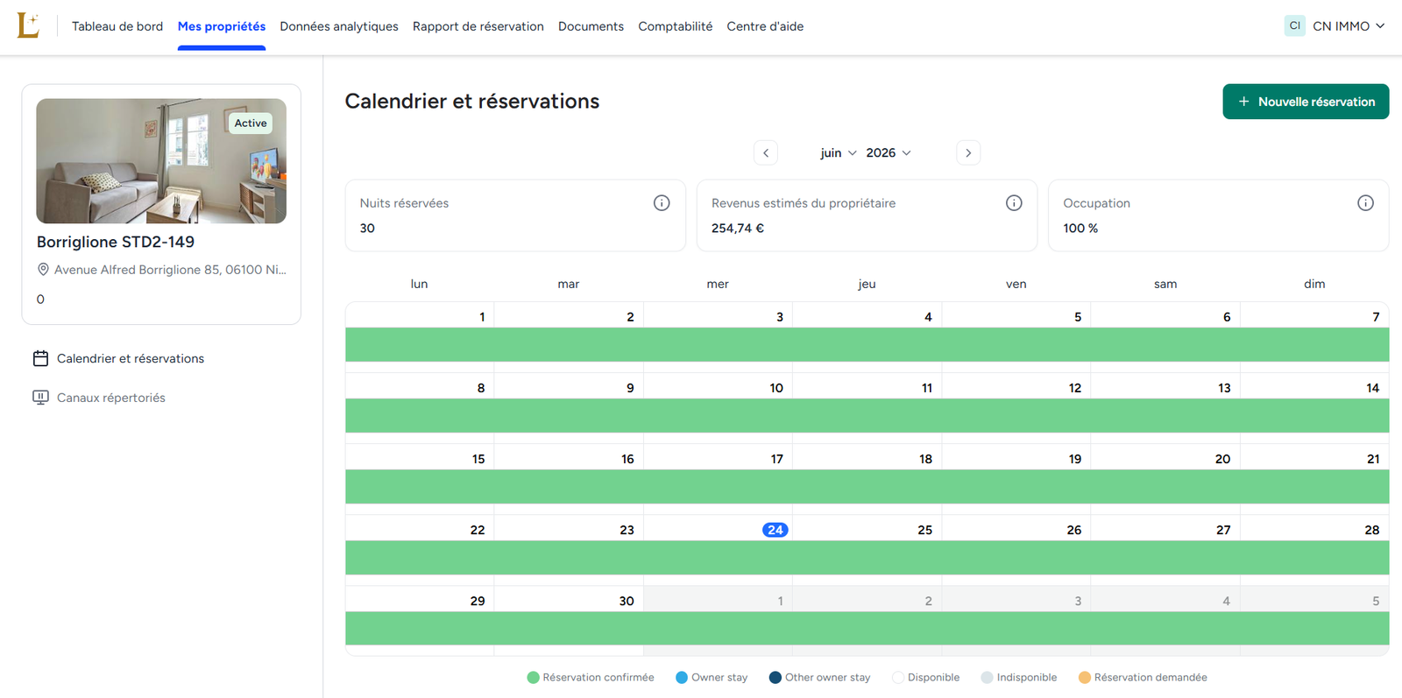The image size is (1402, 698).
Task: Click the dim column header
Action: 1314,284
